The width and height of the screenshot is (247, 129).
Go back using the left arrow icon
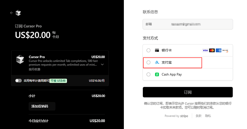(x=11, y=13)
